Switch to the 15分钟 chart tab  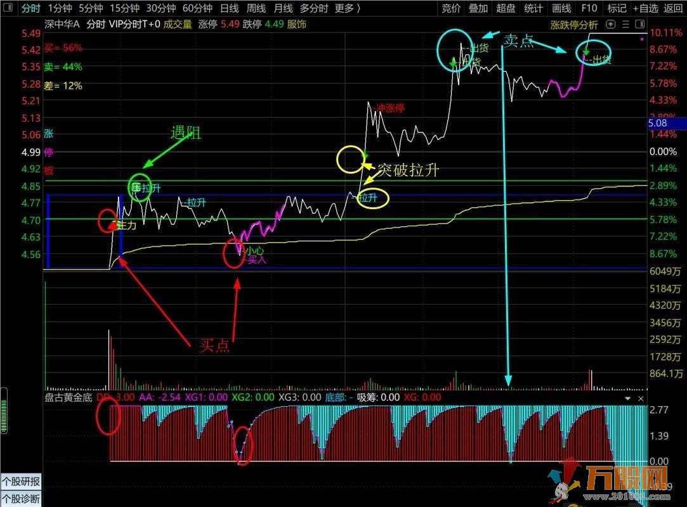point(124,8)
